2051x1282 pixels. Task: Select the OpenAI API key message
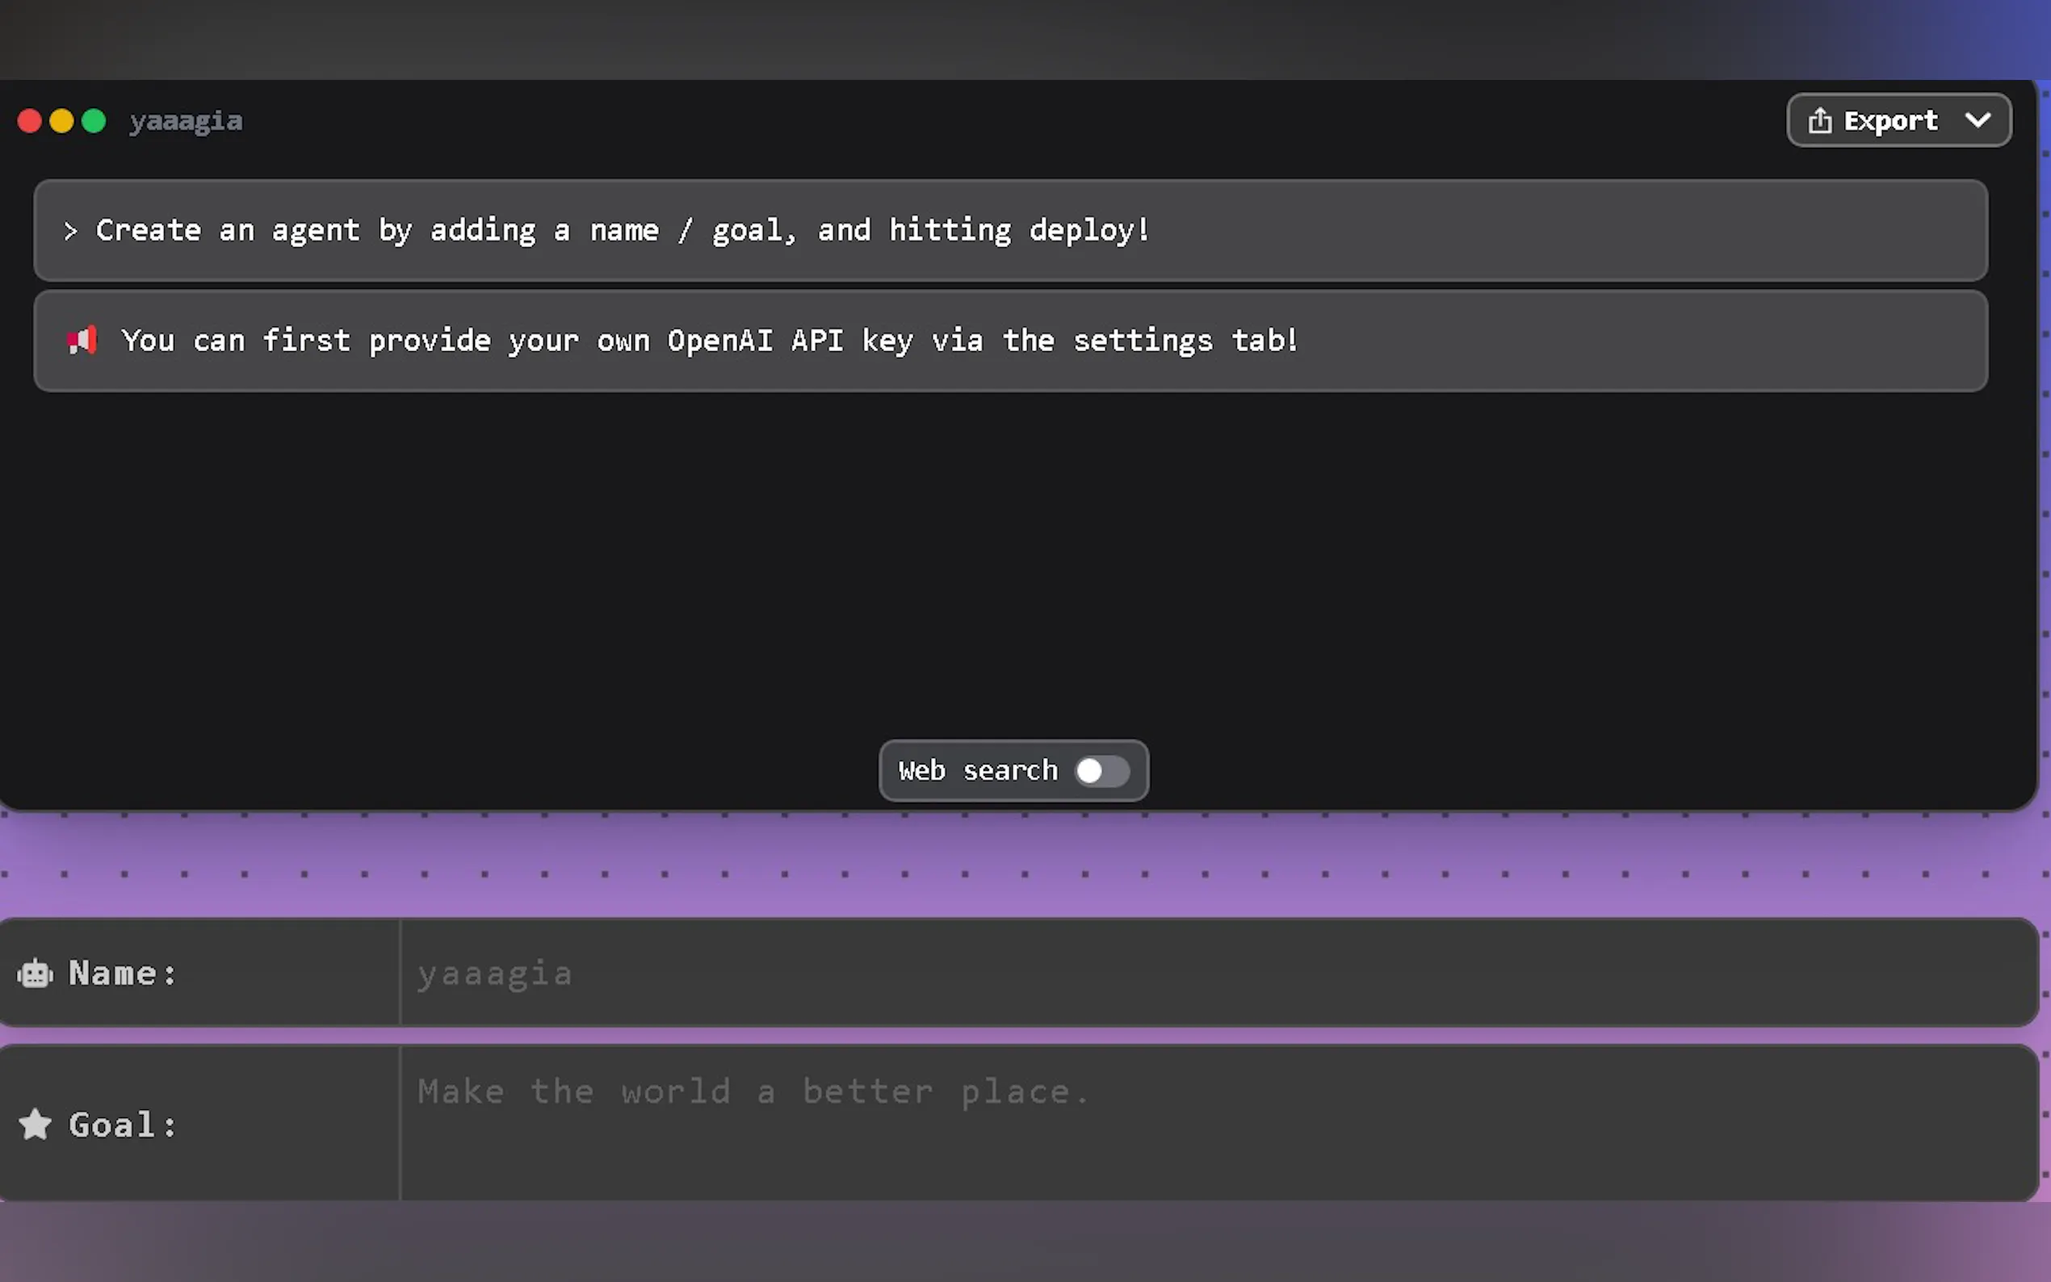[x=709, y=341]
